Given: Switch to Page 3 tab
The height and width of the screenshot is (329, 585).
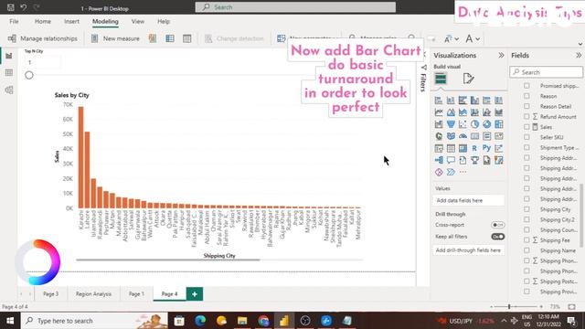Looking at the screenshot, I should (x=51, y=294).
